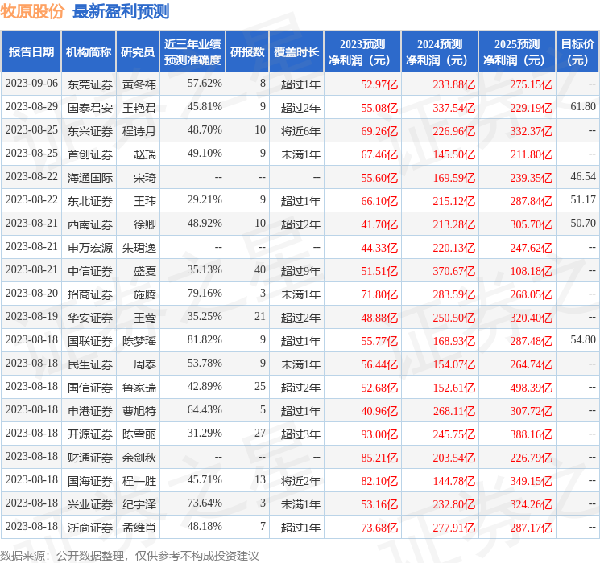The image size is (600, 563).
Task: Click the date 2023-08-29
Action: [31, 106]
